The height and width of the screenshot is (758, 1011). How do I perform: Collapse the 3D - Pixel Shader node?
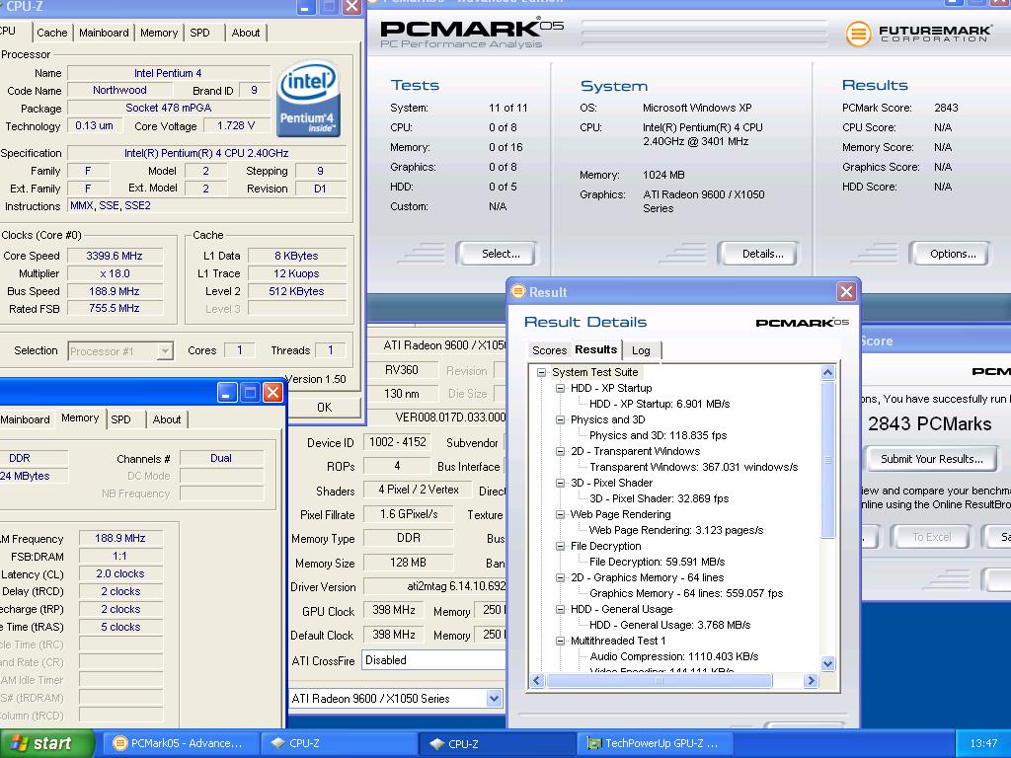point(561,483)
